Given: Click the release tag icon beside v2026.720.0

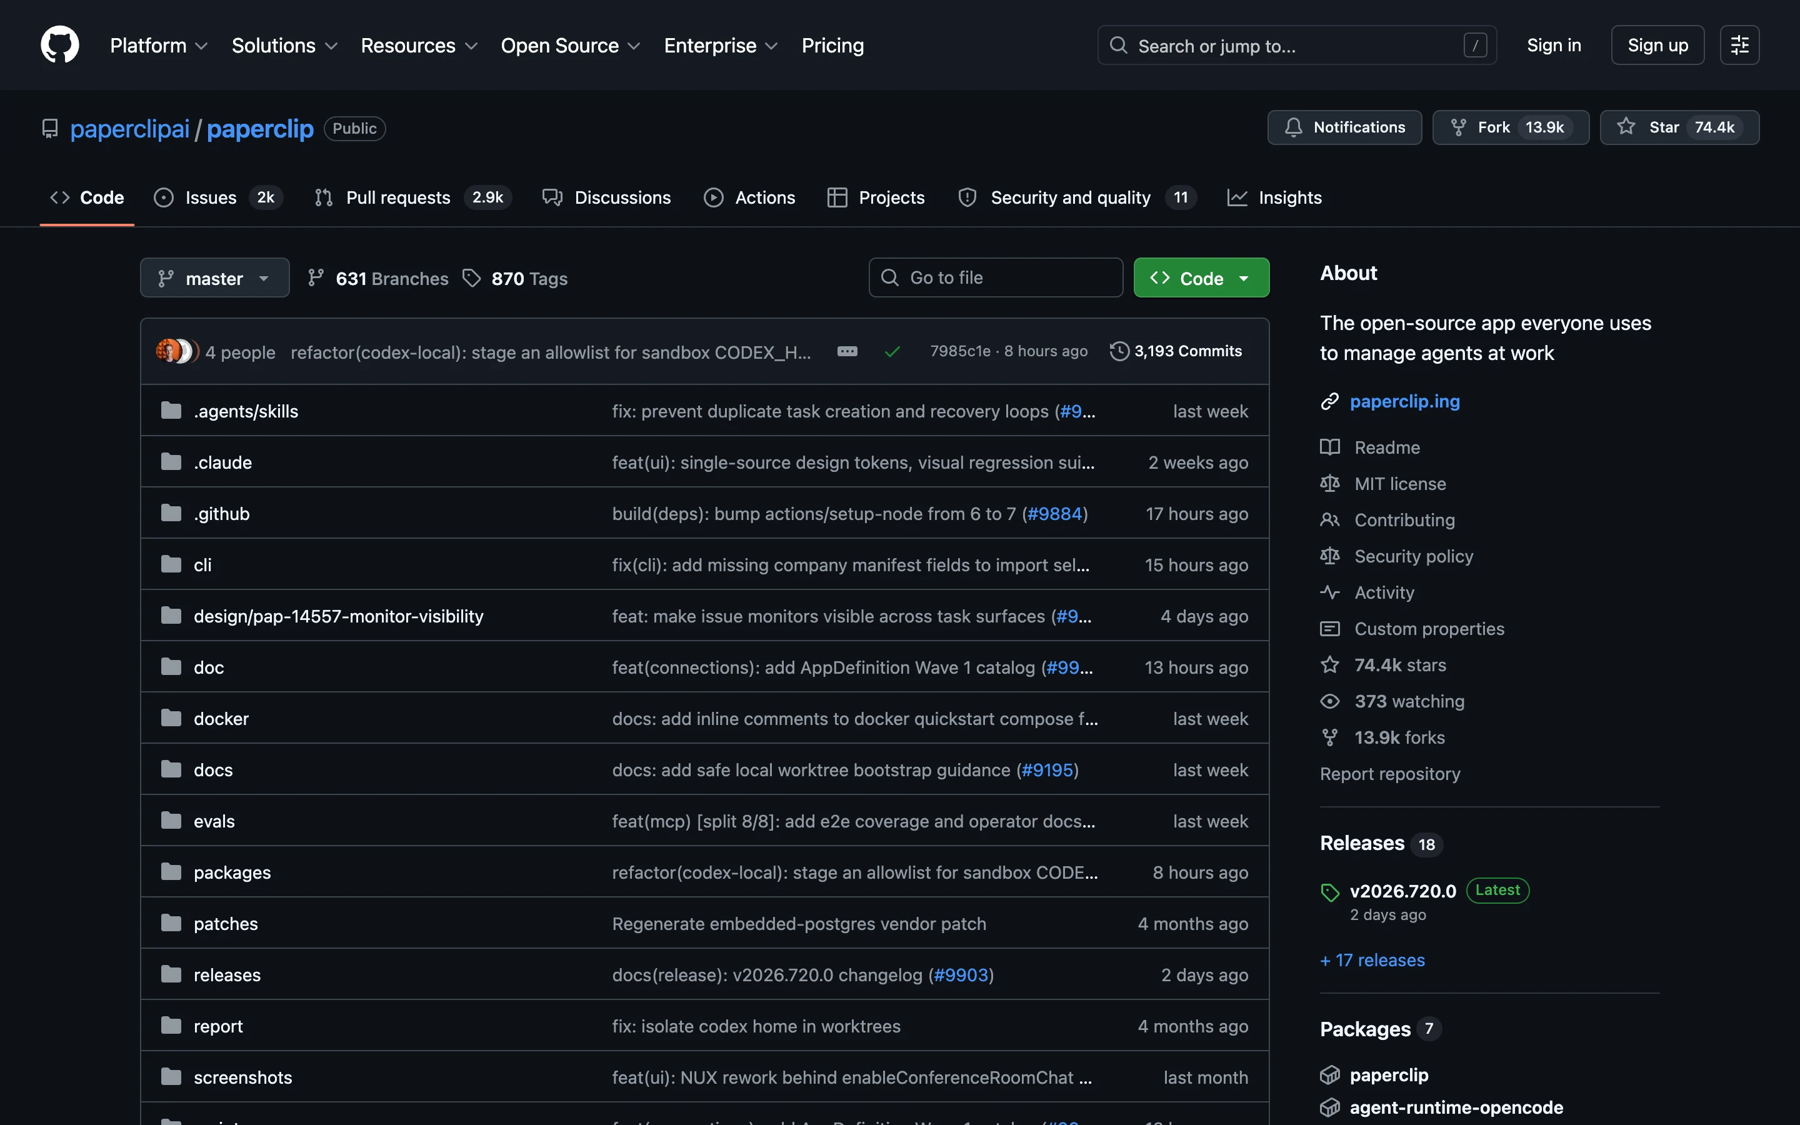Looking at the screenshot, I should click(x=1330, y=892).
